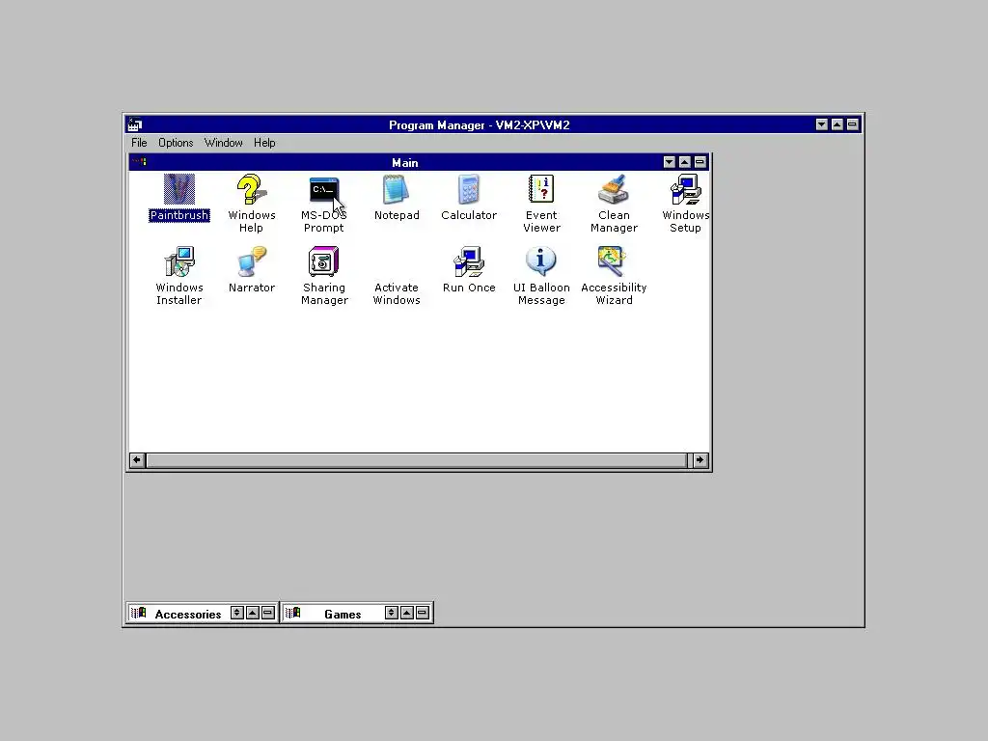Select the Paintbrush program icon

point(178,189)
